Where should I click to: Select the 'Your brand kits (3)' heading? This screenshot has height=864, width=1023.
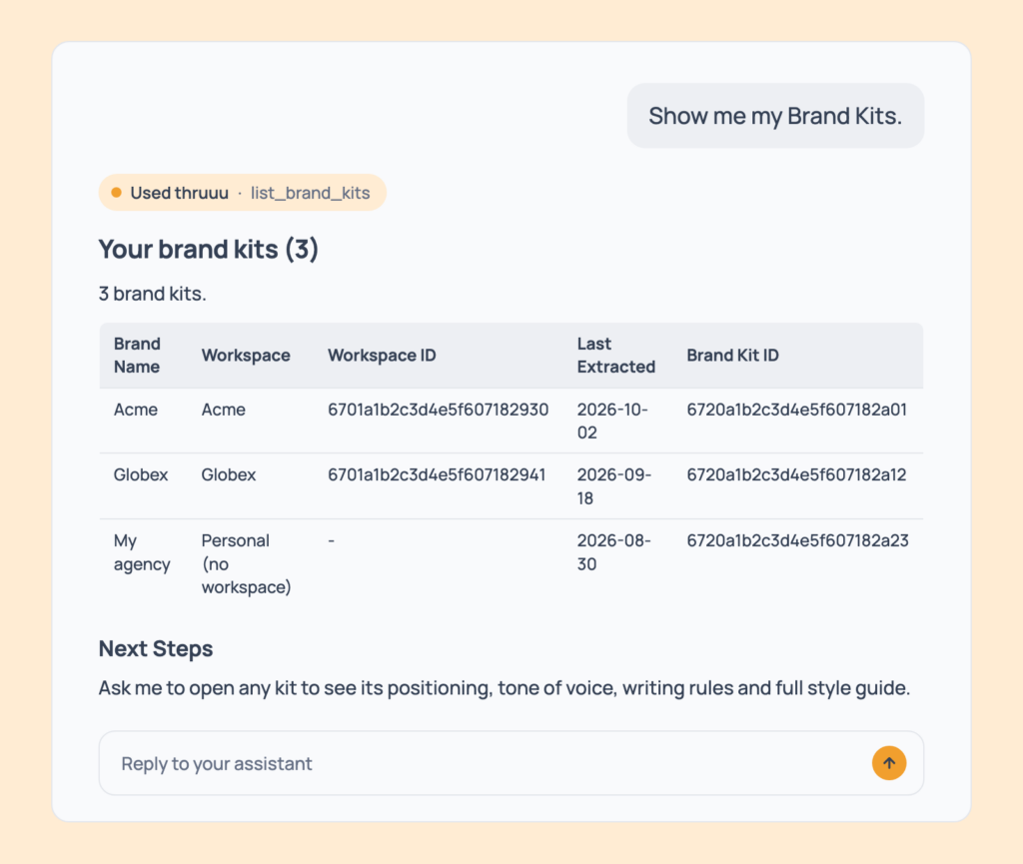pos(208,249)
